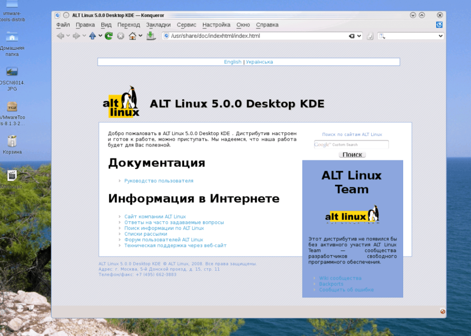
Task: Click the Forward navigation arrow
Action: 76,36
